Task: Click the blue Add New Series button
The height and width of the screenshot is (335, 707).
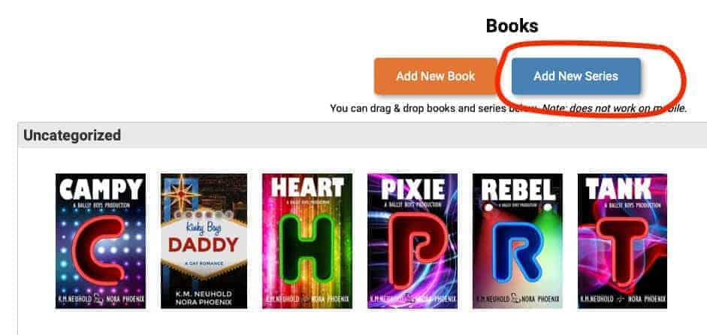Action: [576, 76]
